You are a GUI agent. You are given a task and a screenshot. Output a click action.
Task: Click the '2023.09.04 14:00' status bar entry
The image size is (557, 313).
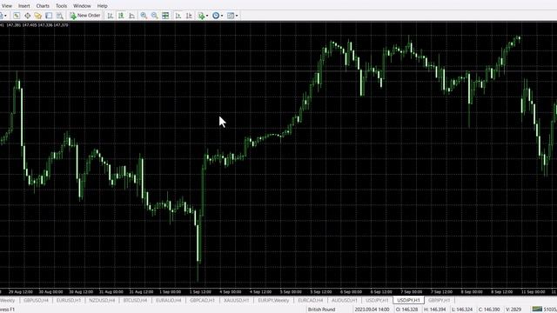coord(372,310)
